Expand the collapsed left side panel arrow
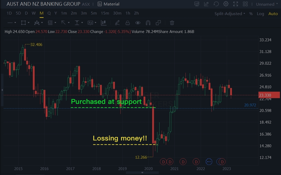 2,90
